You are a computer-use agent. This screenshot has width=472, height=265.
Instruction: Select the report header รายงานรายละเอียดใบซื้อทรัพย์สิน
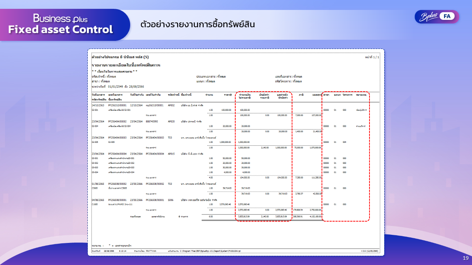pyautogui.click(x=126, y=64)
